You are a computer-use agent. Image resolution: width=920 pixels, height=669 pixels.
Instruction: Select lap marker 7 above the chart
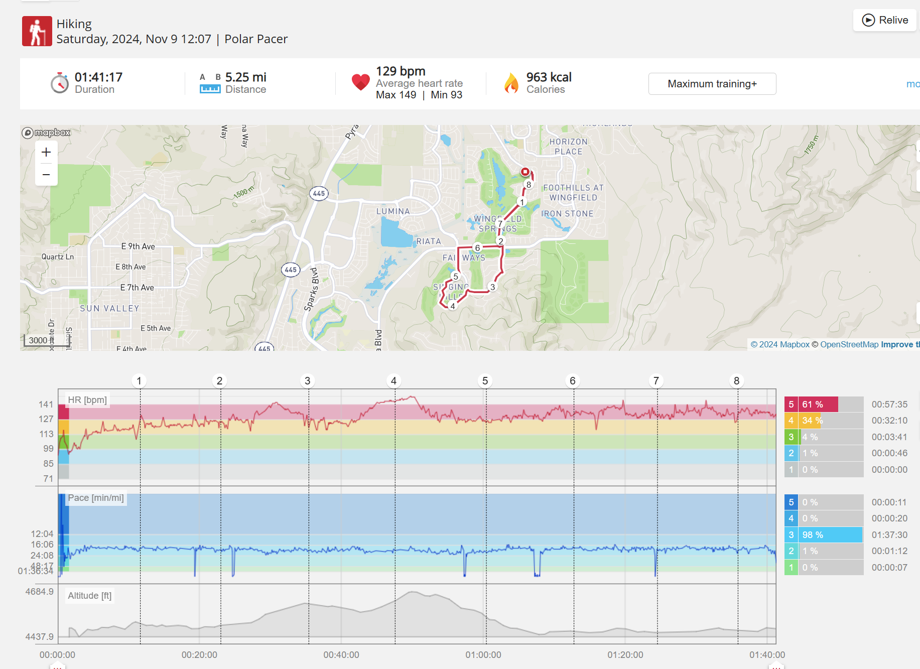coord(656,381)
